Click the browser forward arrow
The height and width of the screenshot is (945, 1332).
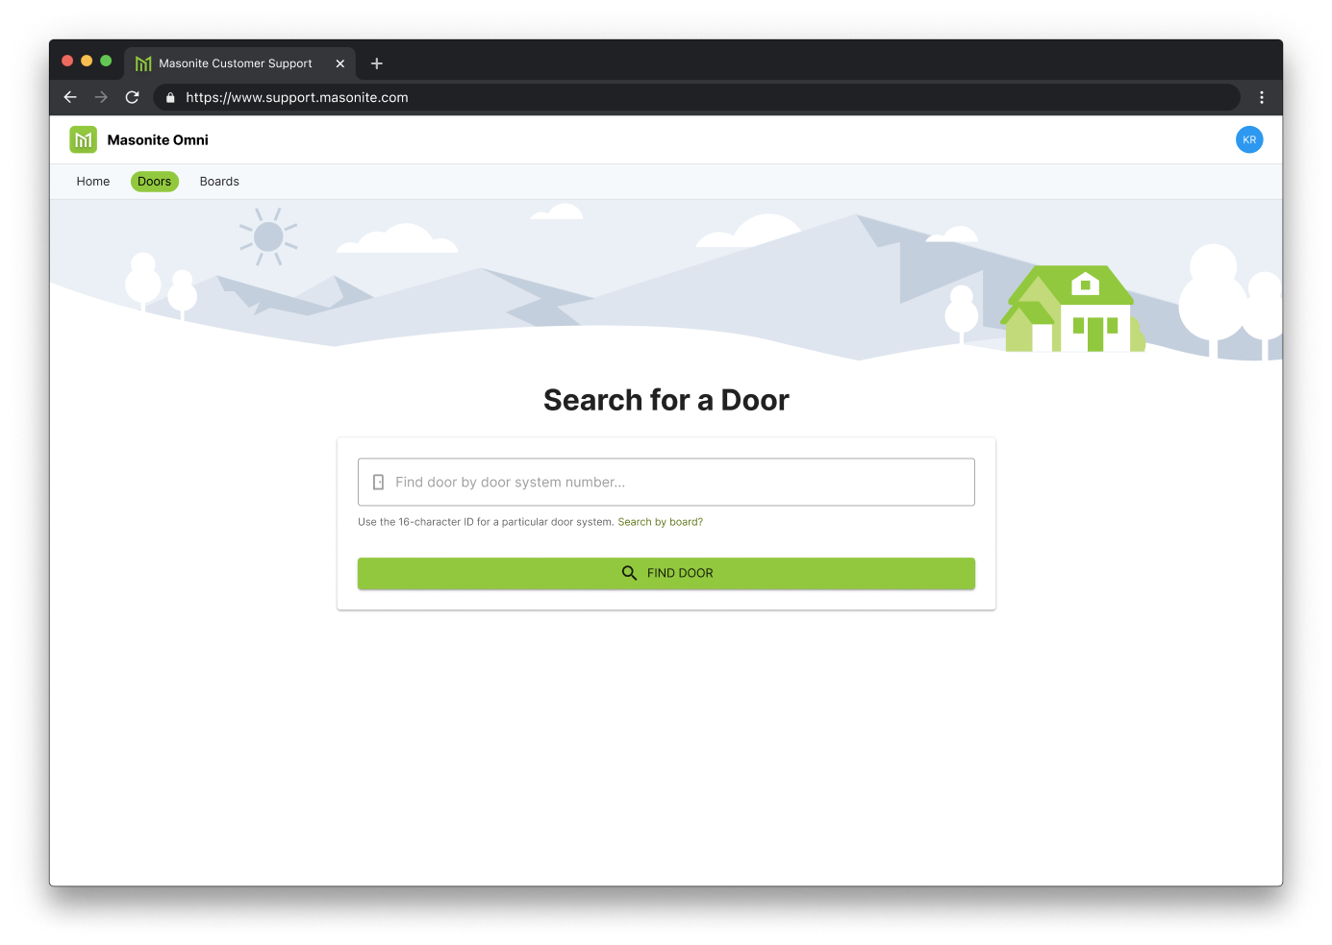coord(101,97)
